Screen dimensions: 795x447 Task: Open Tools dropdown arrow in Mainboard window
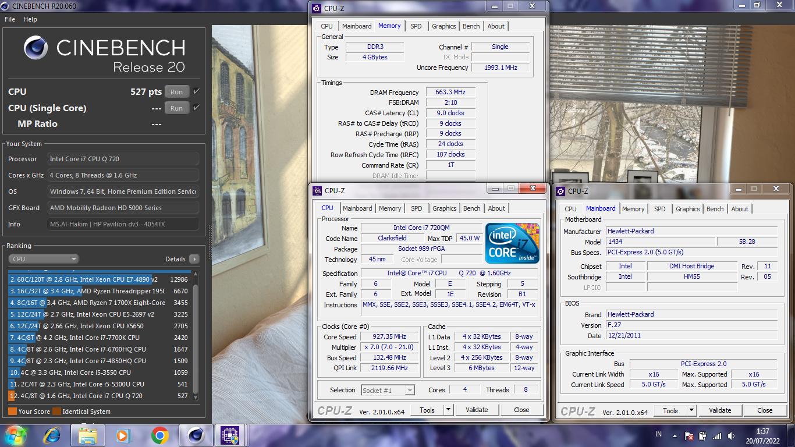coord(691,410)
